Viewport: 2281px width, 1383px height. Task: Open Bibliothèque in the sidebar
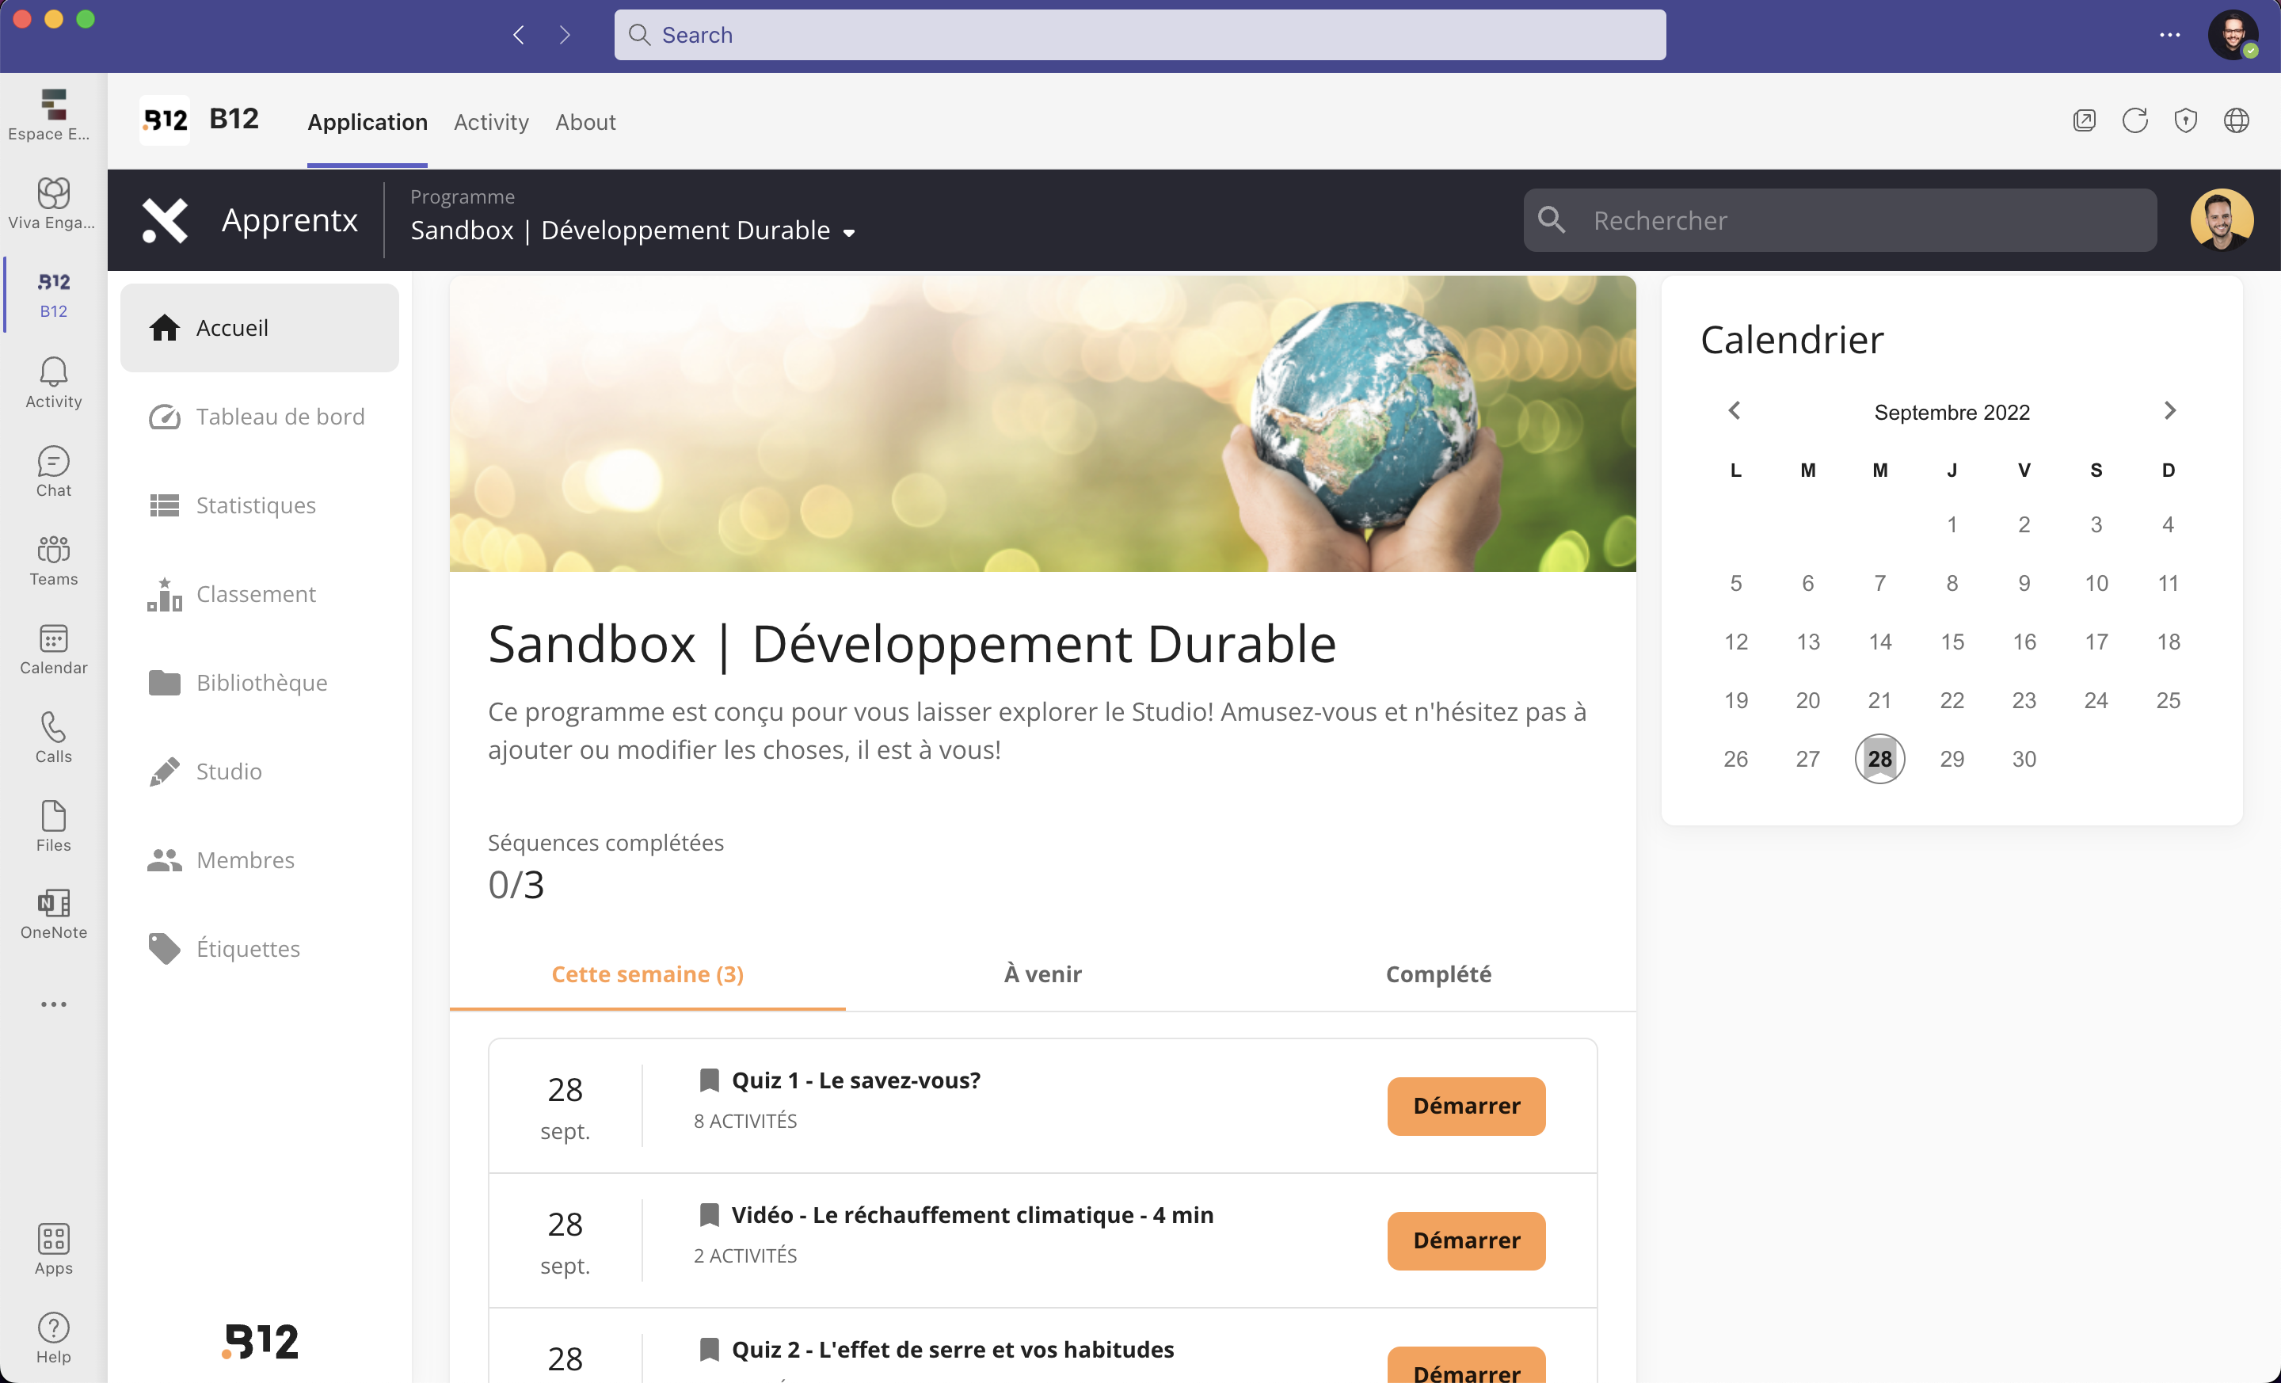point(259,683)
